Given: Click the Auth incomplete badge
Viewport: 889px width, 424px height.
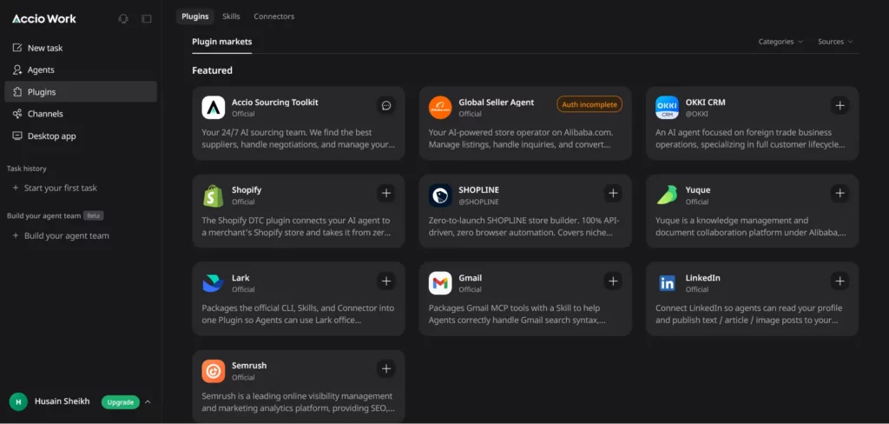Looking at the screenshot, I should point(589,104).
